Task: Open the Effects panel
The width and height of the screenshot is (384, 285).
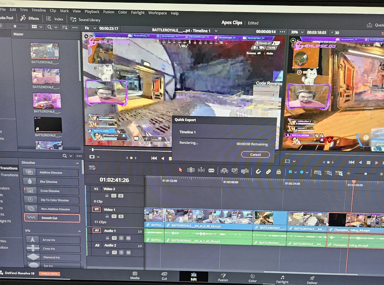Action: pyautogui.click(x=30, y=18)
